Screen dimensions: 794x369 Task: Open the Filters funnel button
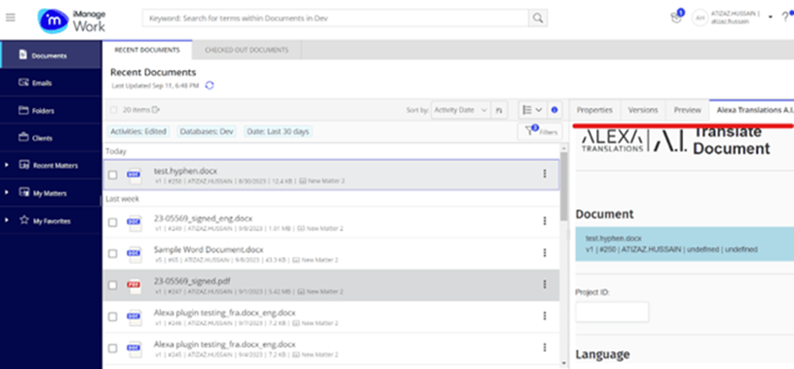click(x=540, y=131)
